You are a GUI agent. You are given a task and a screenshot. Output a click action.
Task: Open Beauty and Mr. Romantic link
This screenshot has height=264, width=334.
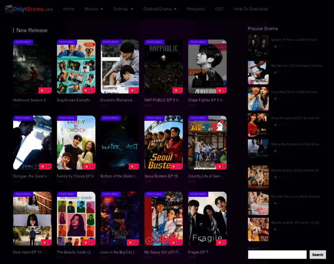coord(296,223)
